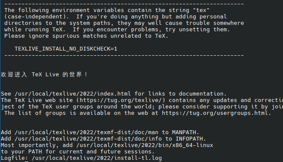Click the upper dashed separator line
Image resolution: width=283 pixels, height=162 pixels.
(124, 4)
